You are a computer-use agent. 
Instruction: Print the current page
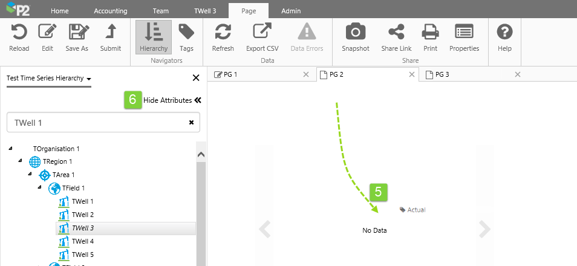tap(430, 33)
